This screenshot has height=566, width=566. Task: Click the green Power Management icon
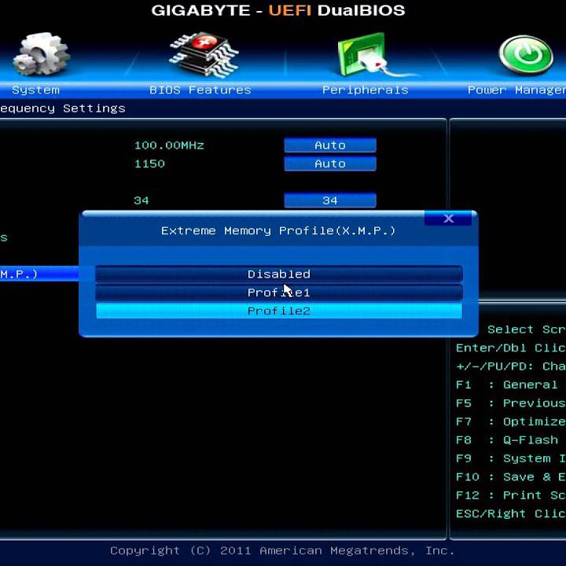pyautogui.click(x=525, y=55)
